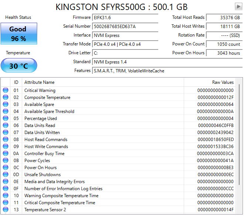Click the 30 °C temperature indicator
The height and width of the screenshot is (216, 244).
coord(19,65)
